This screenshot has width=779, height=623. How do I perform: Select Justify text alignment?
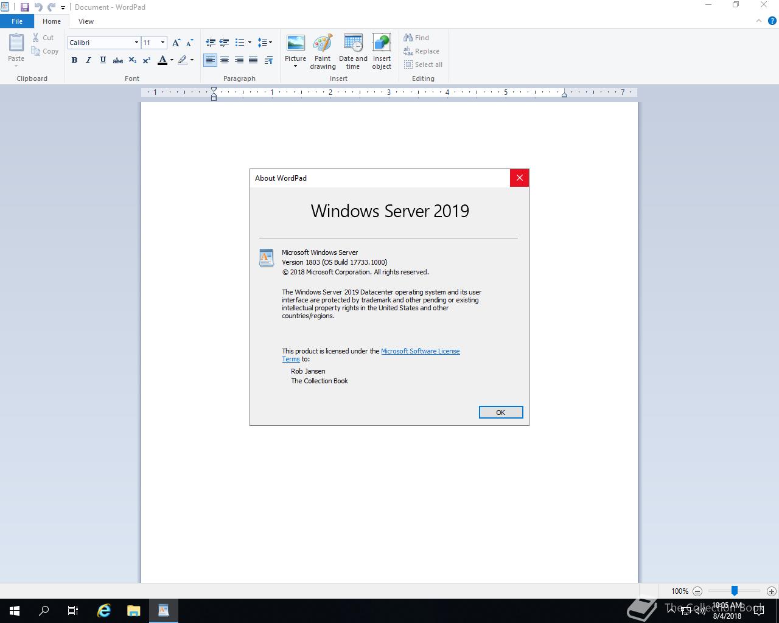click(x=253, y=60)
